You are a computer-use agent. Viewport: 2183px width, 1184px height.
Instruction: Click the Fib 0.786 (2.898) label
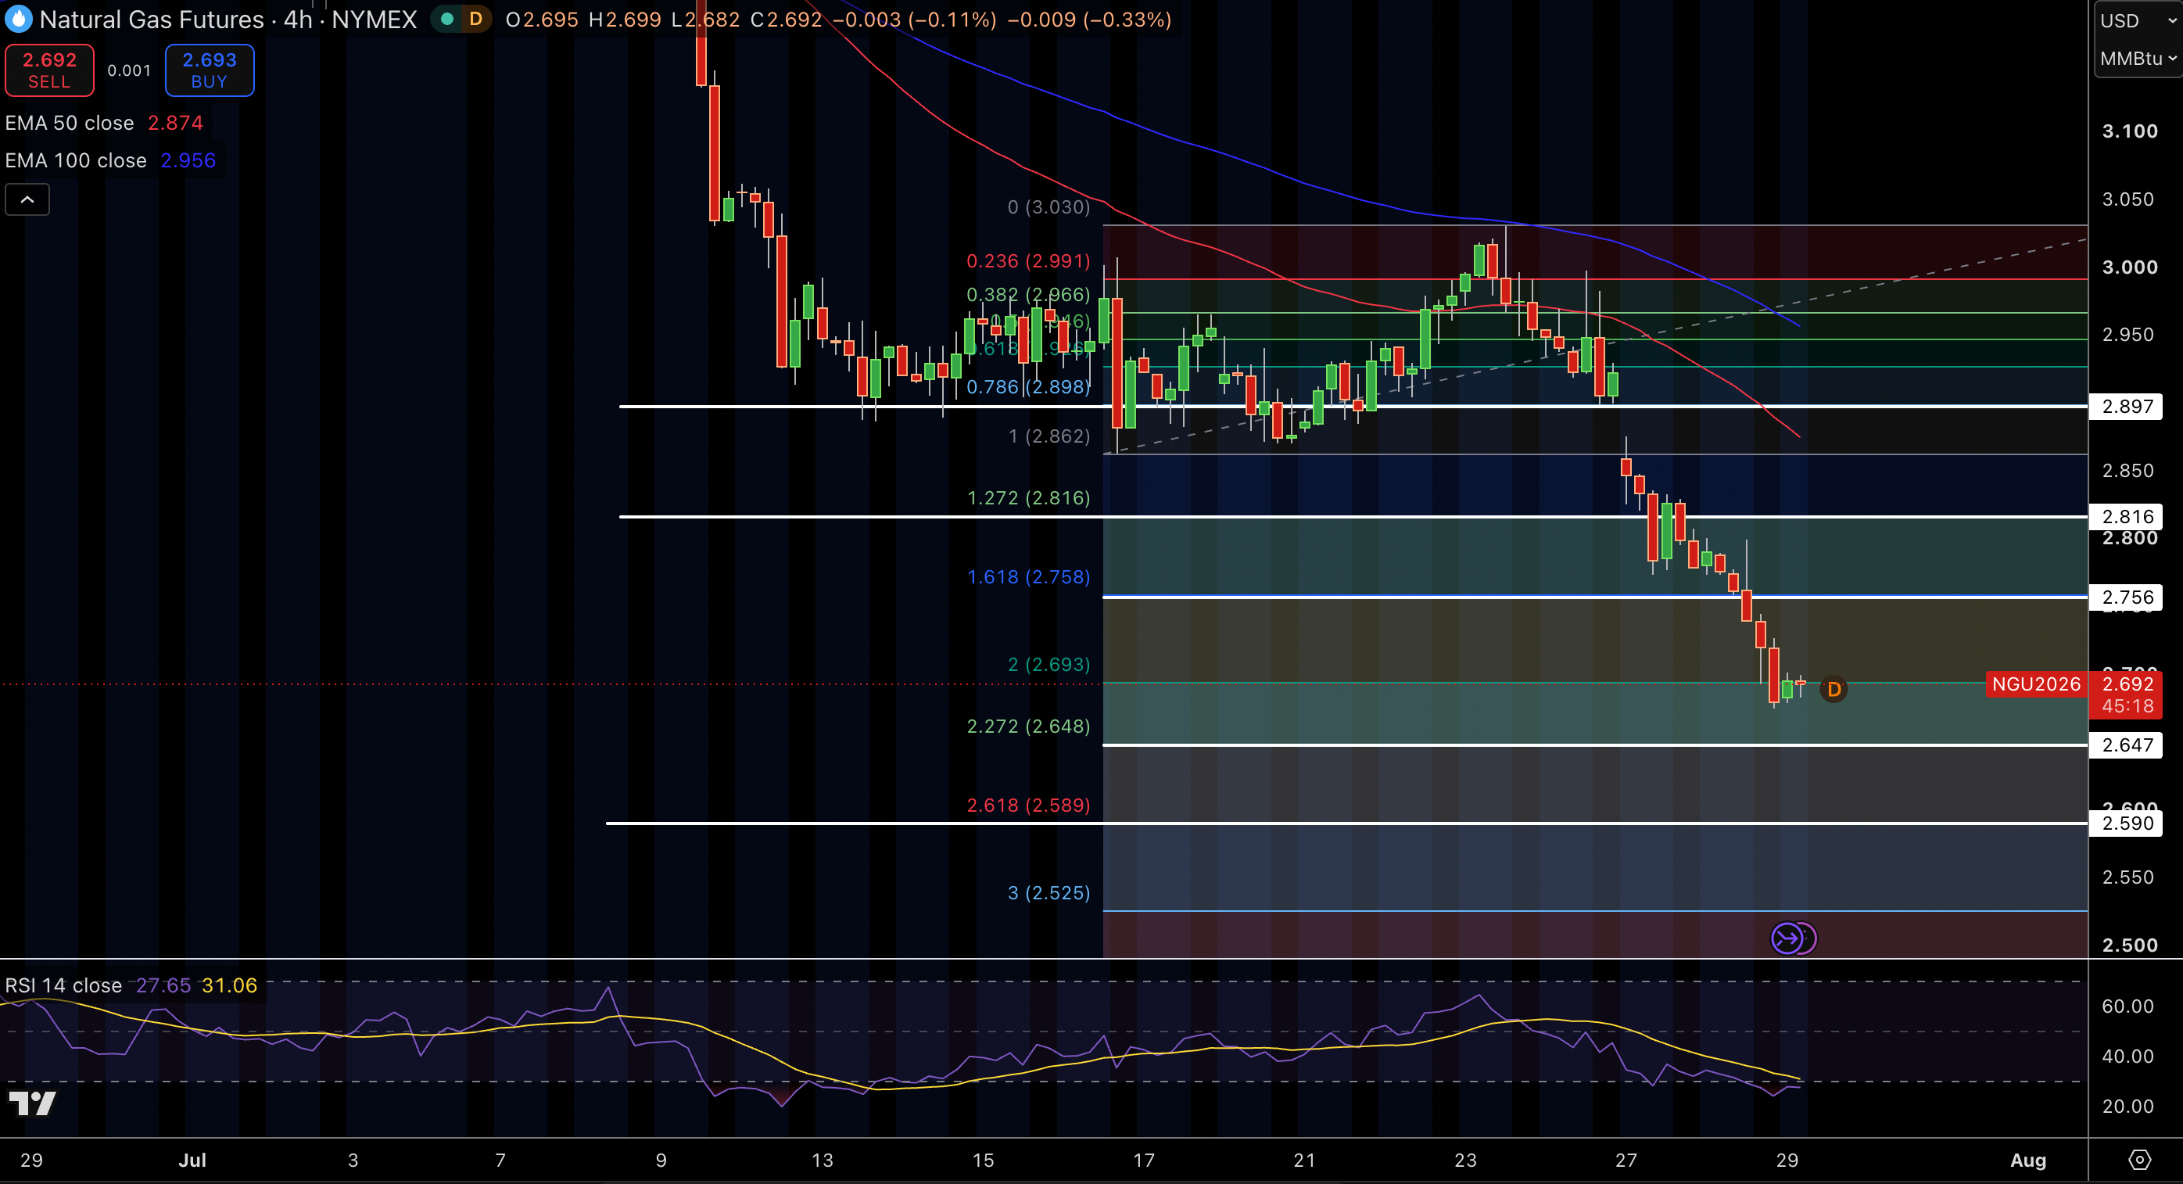[1028, 386]
